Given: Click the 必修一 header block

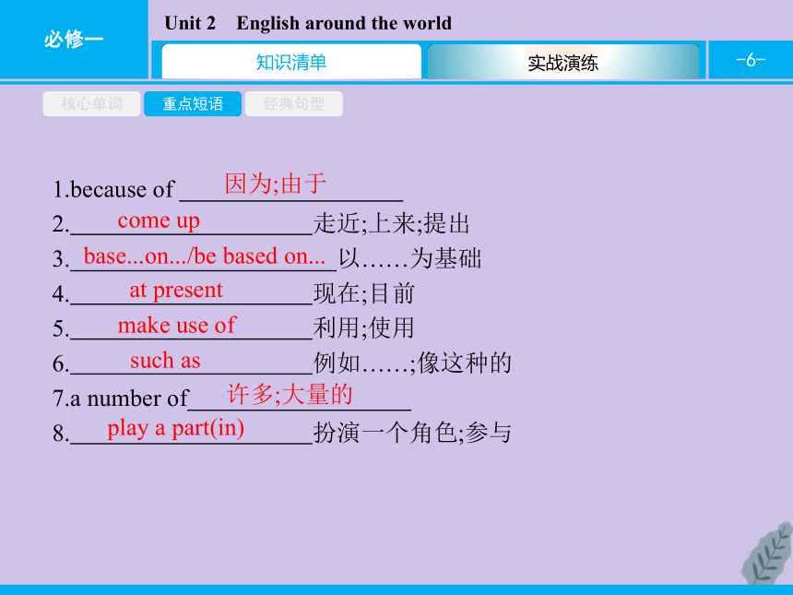Looking at the screenshot, I should point(74,39).
